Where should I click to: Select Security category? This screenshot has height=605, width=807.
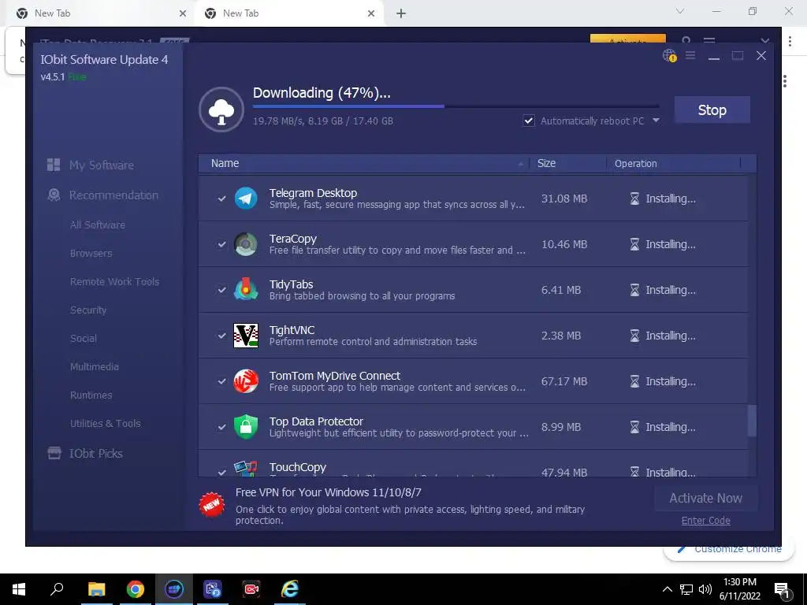(88, 310)
